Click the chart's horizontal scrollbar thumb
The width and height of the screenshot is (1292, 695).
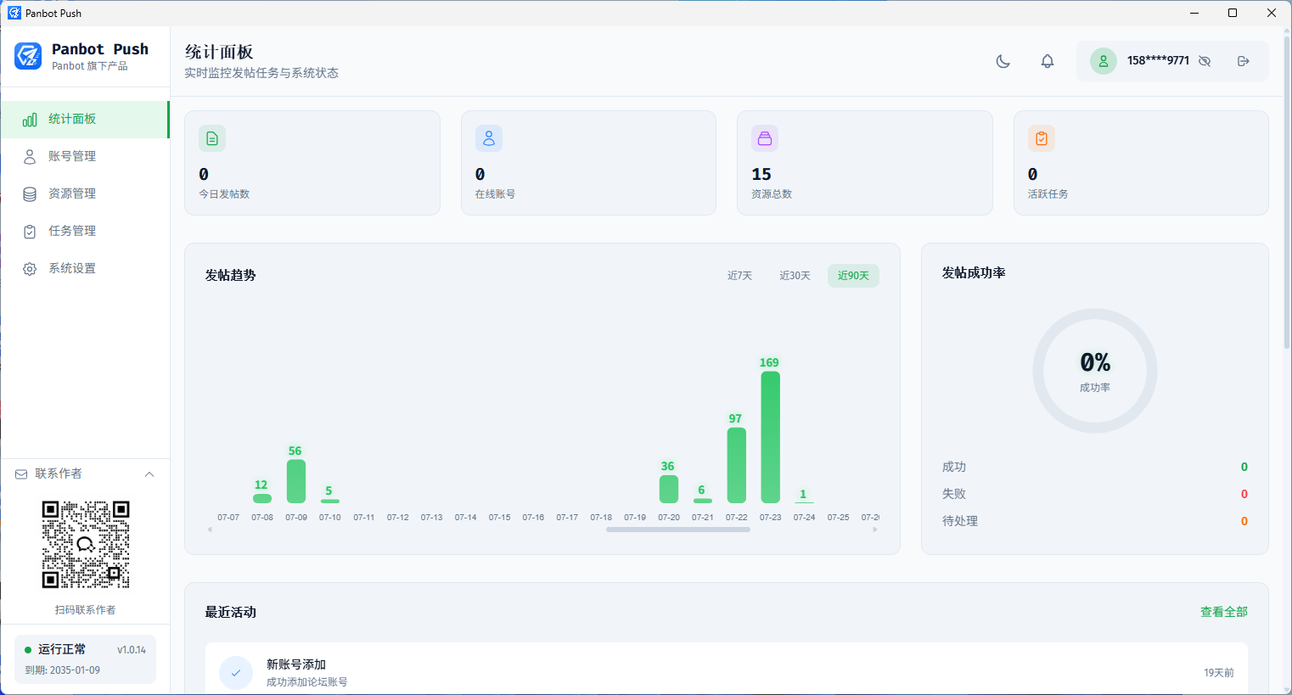click(x=678, y=530)
